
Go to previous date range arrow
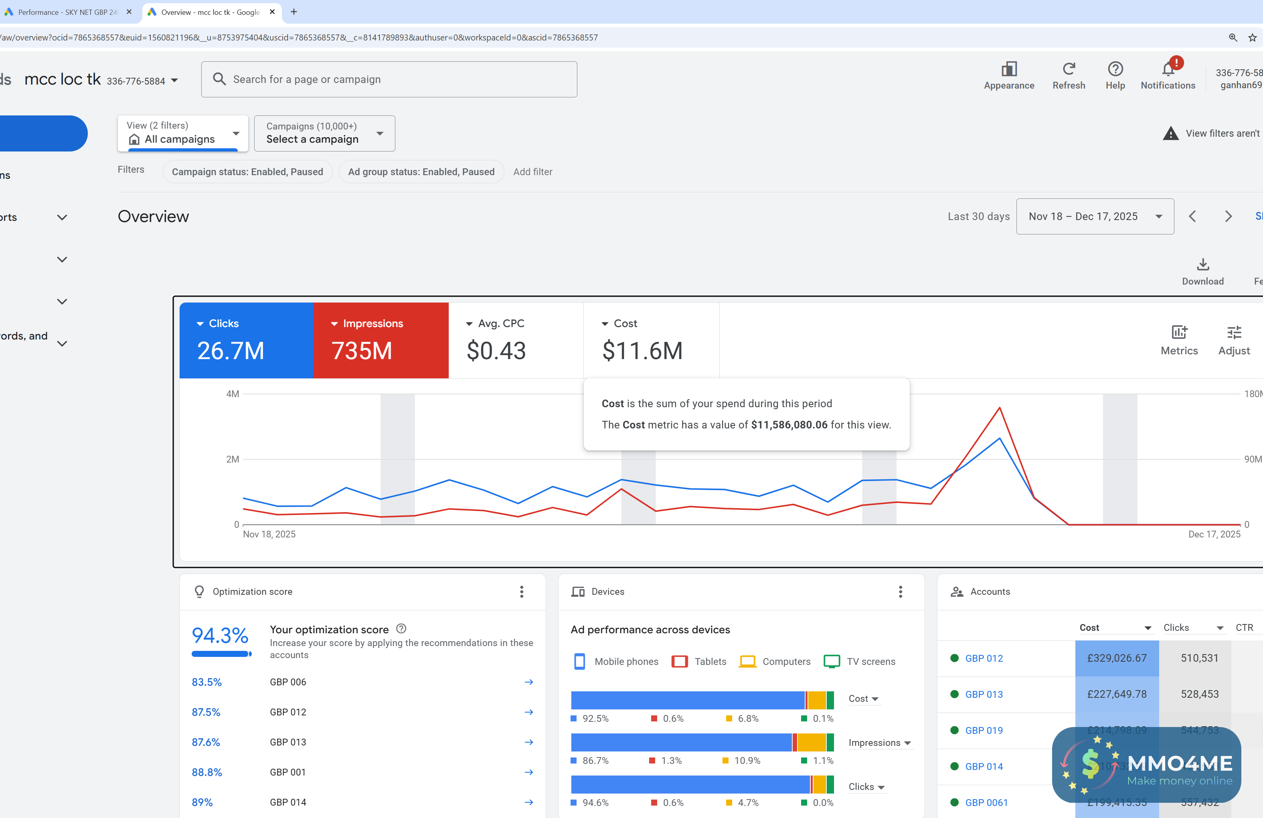[1192, 216]
